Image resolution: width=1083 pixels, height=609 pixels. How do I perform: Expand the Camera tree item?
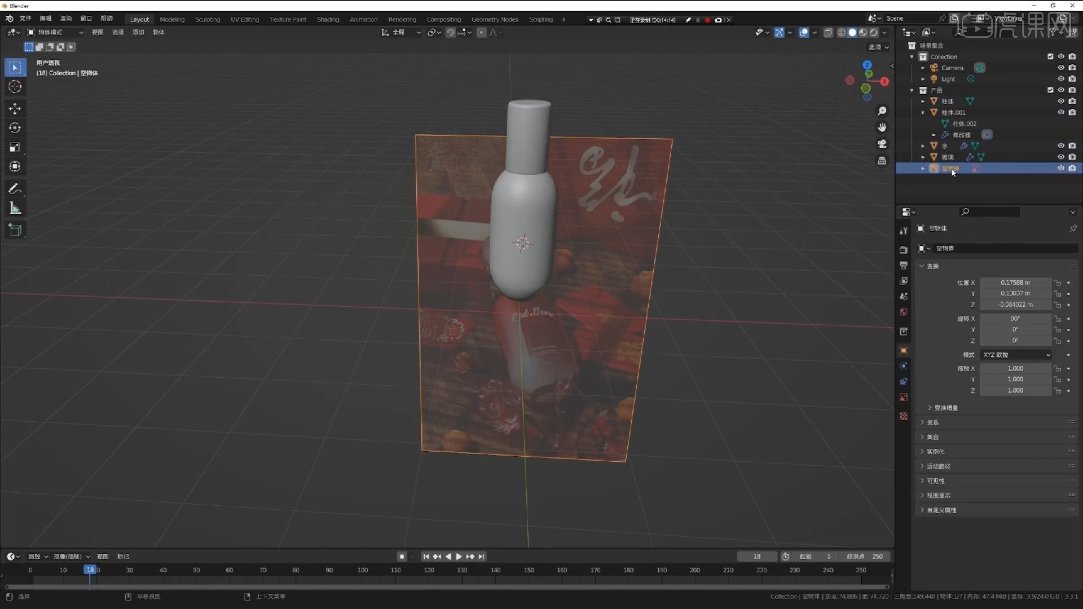pos(923,68)
